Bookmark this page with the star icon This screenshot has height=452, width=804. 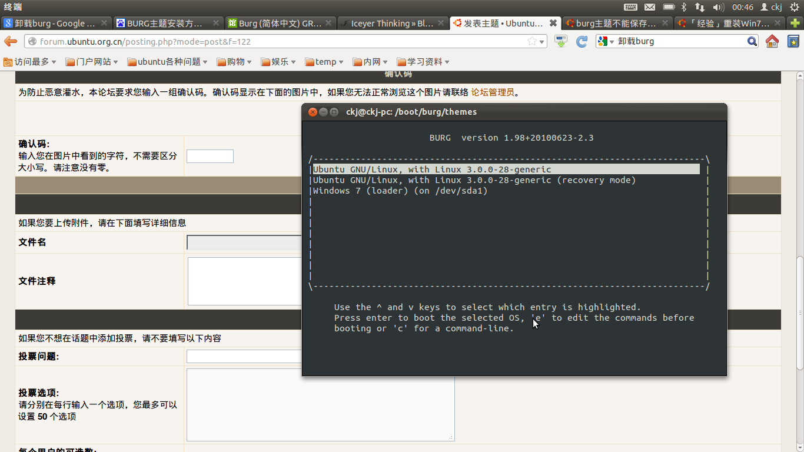click(532, 41)
